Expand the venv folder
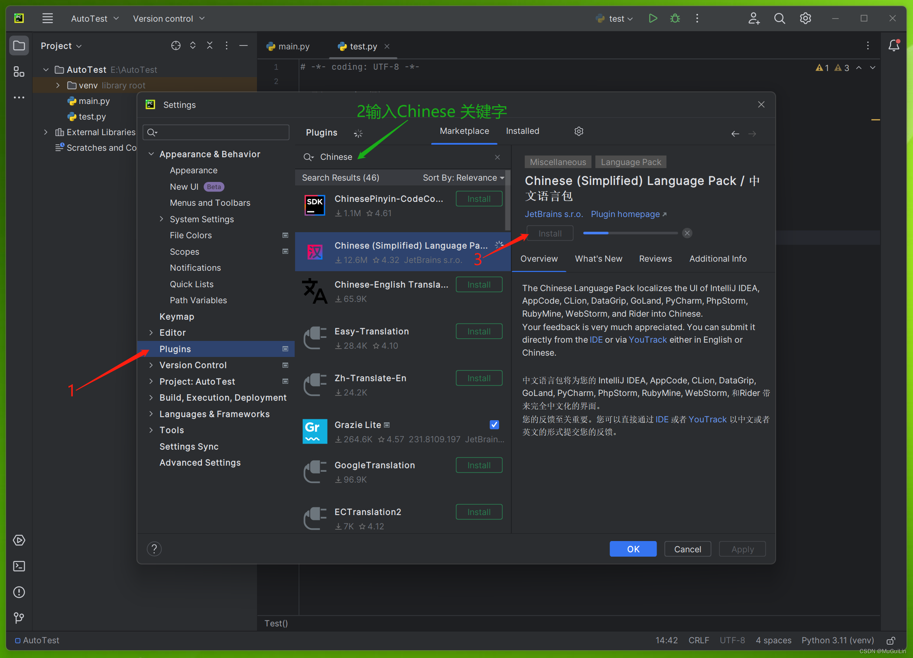 click(x=58, y=85)
